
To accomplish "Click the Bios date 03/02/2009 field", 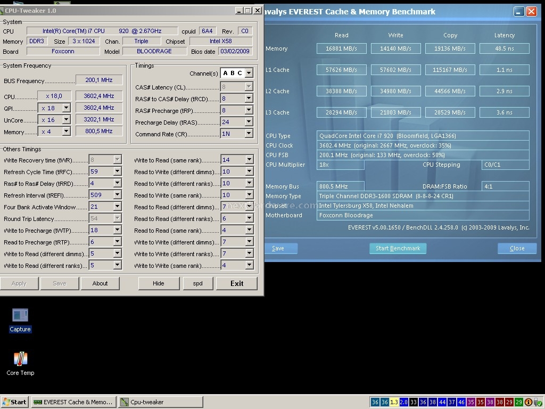I will tap(235, 51).
